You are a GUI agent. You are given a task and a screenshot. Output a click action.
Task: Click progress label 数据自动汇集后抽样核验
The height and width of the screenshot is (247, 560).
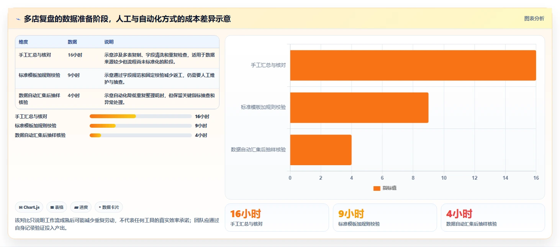[x=40, y=135]
